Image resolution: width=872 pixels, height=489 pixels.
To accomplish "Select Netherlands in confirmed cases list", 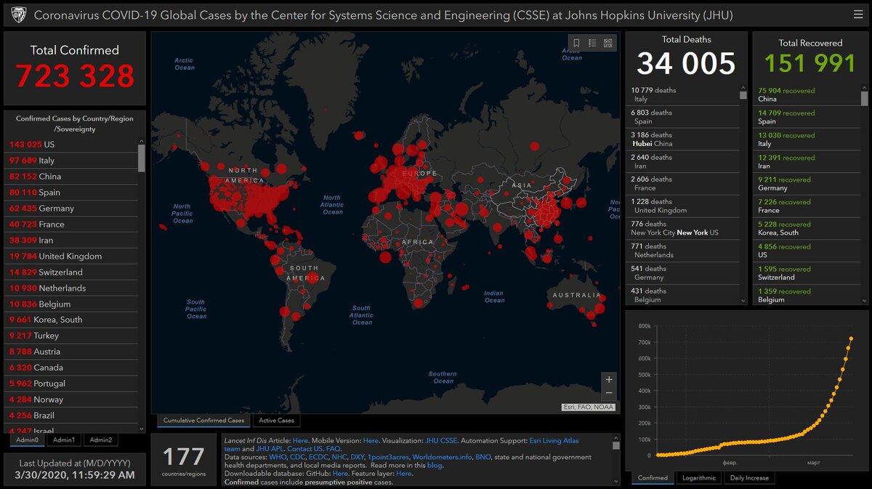I will click(70, 288).
